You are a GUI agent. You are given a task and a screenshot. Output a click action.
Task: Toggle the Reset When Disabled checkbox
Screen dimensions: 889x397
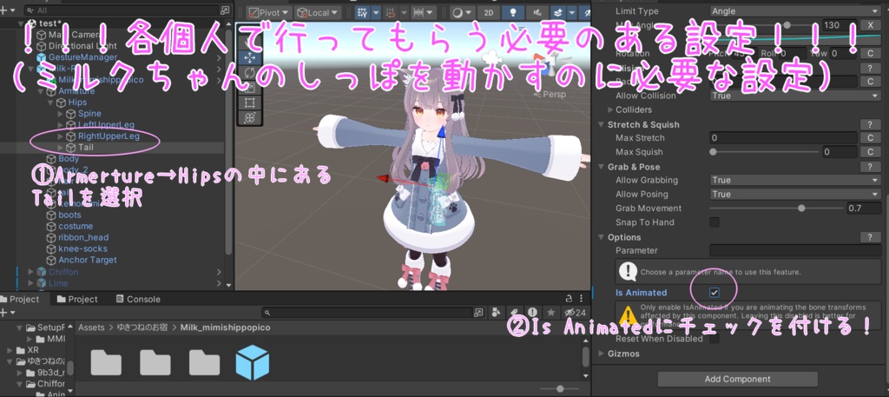[714, 339]
